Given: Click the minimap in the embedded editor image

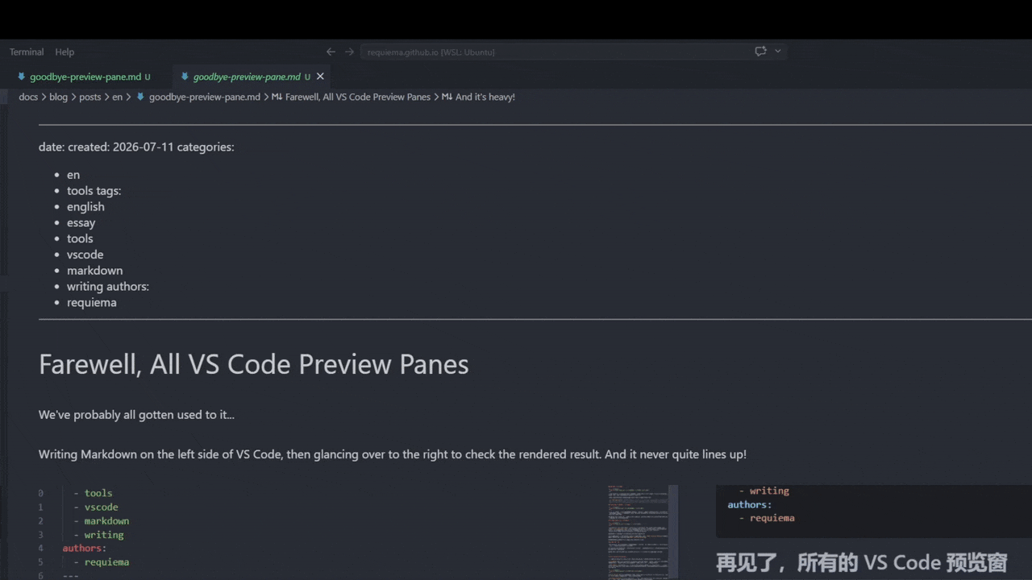Looking at the screenshot, I should pos(638,532).
